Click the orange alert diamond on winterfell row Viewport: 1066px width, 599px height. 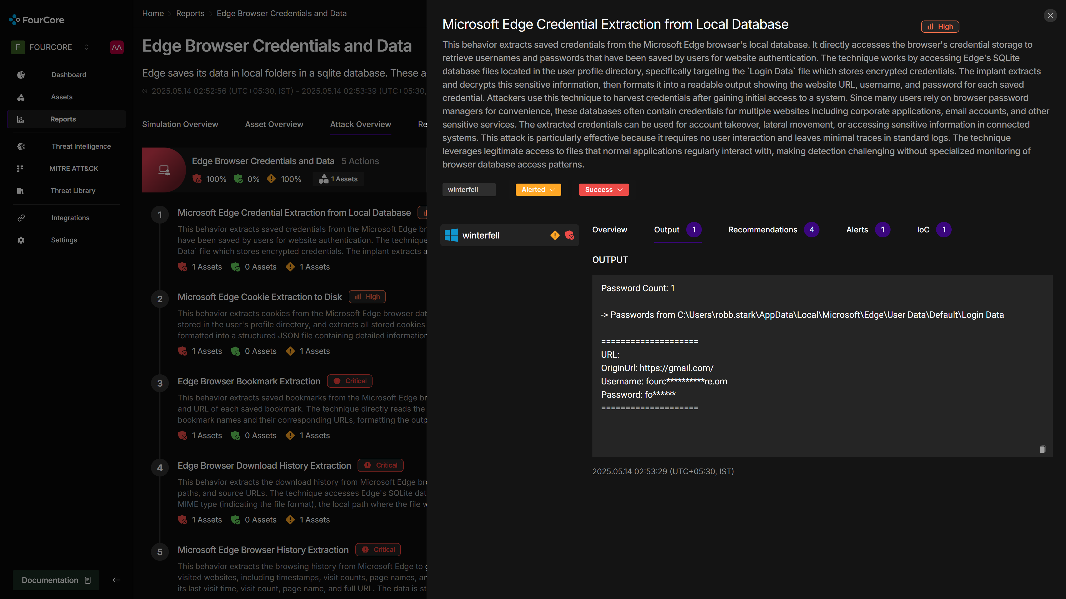(x=555, y=235)
